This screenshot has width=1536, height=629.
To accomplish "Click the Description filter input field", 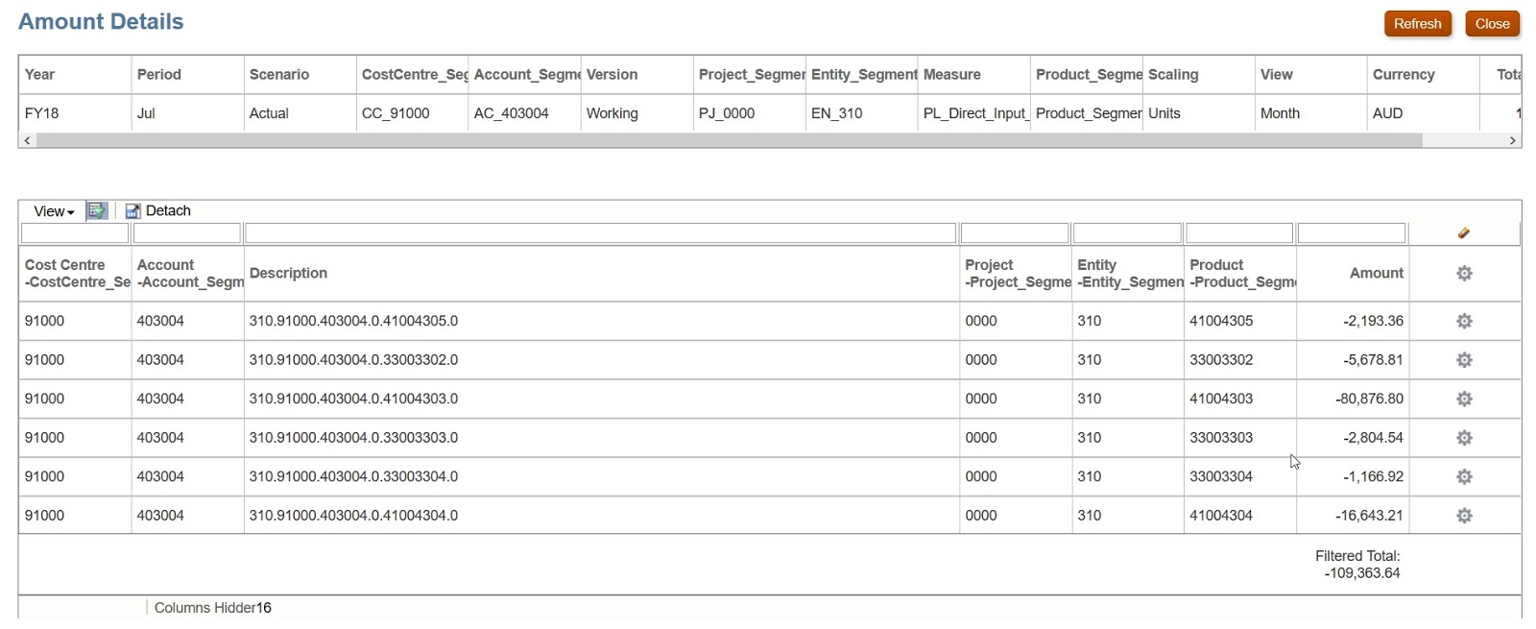I will [x=600, y=233].
